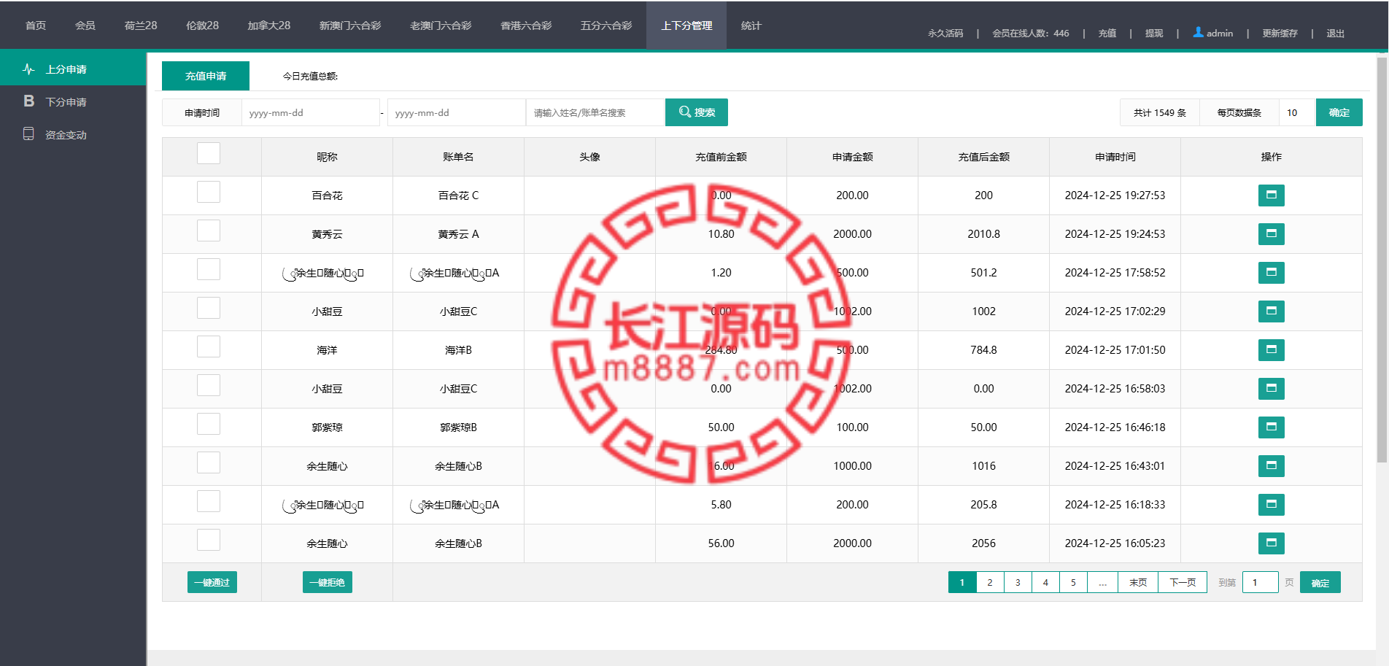Check the row for 郭紫琼B
Viewport: 1389px width, 666px height.
tap(209, 424)
